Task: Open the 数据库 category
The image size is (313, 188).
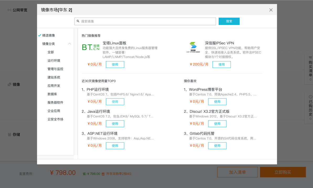Action: coord(52,94)
